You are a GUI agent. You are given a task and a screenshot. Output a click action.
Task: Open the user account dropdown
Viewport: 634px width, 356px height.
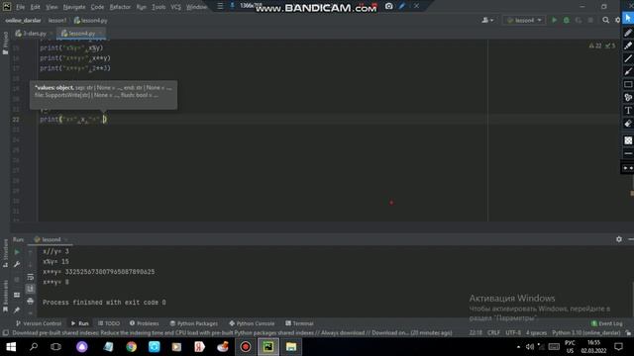[x=487, y=20]
